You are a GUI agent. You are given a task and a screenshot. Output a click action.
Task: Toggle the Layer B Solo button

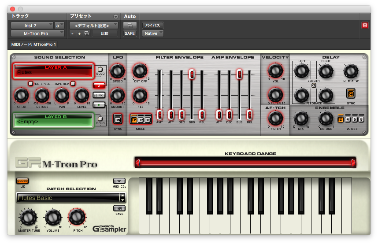click(100, 118)
